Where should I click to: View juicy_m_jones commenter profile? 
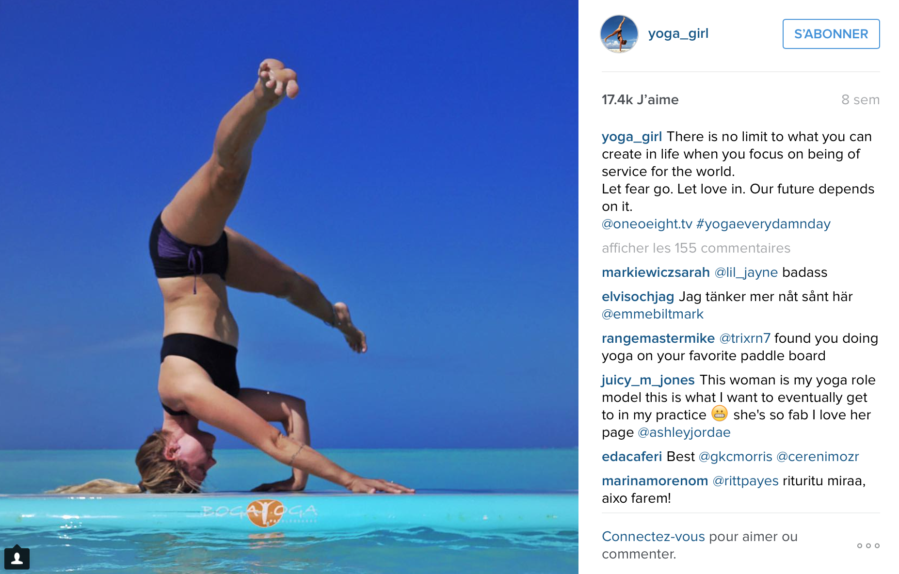coord(648,380)
